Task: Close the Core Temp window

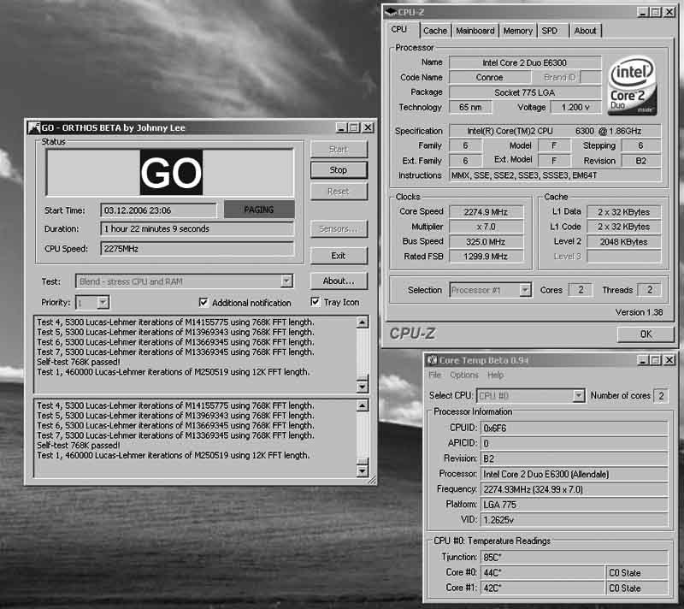Action: pos(669,360)
